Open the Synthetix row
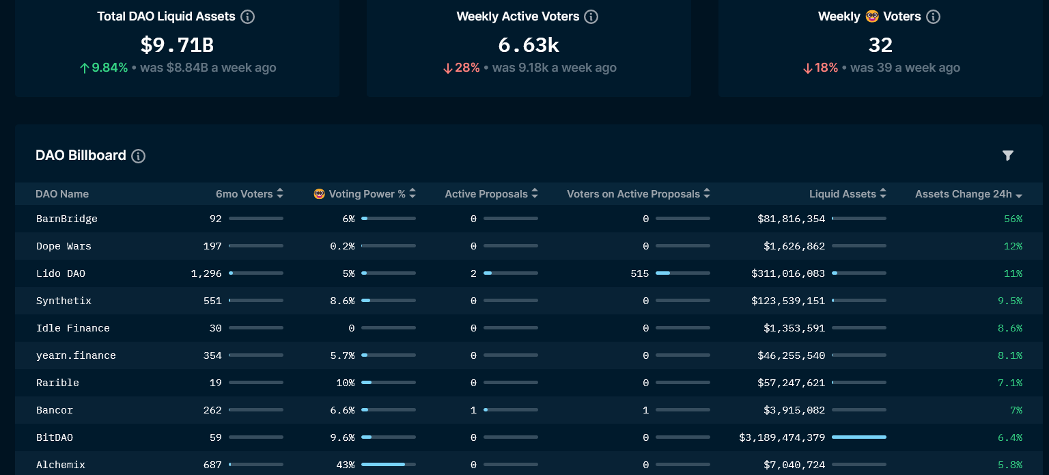Screen dimensions: 1049x475 tap(529, 301)
